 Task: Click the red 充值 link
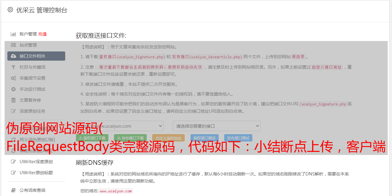click(42, 34)
